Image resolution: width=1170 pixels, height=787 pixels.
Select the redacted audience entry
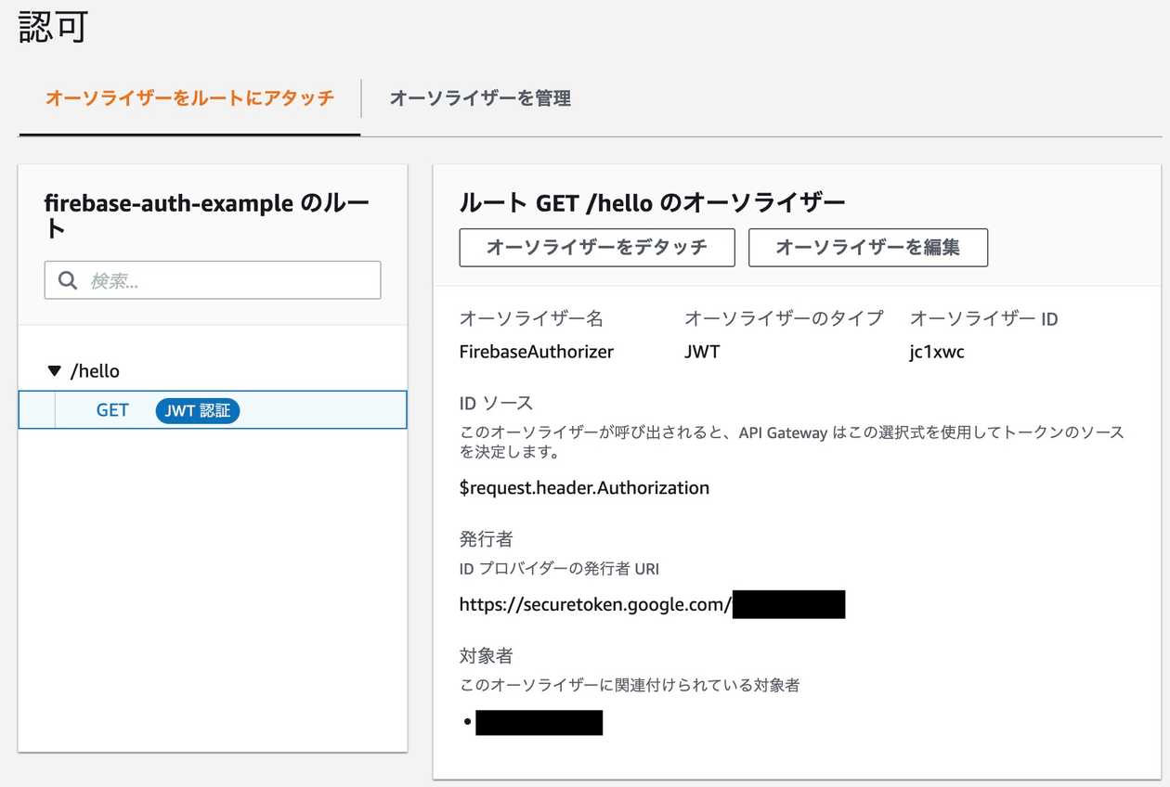[x=539, y=722]
